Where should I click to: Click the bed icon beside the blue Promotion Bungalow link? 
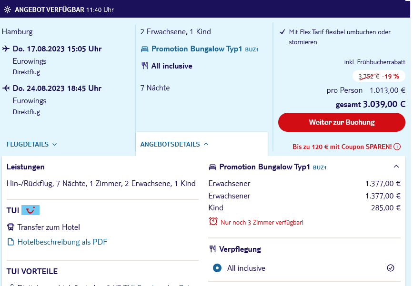(x=145, y=49)
